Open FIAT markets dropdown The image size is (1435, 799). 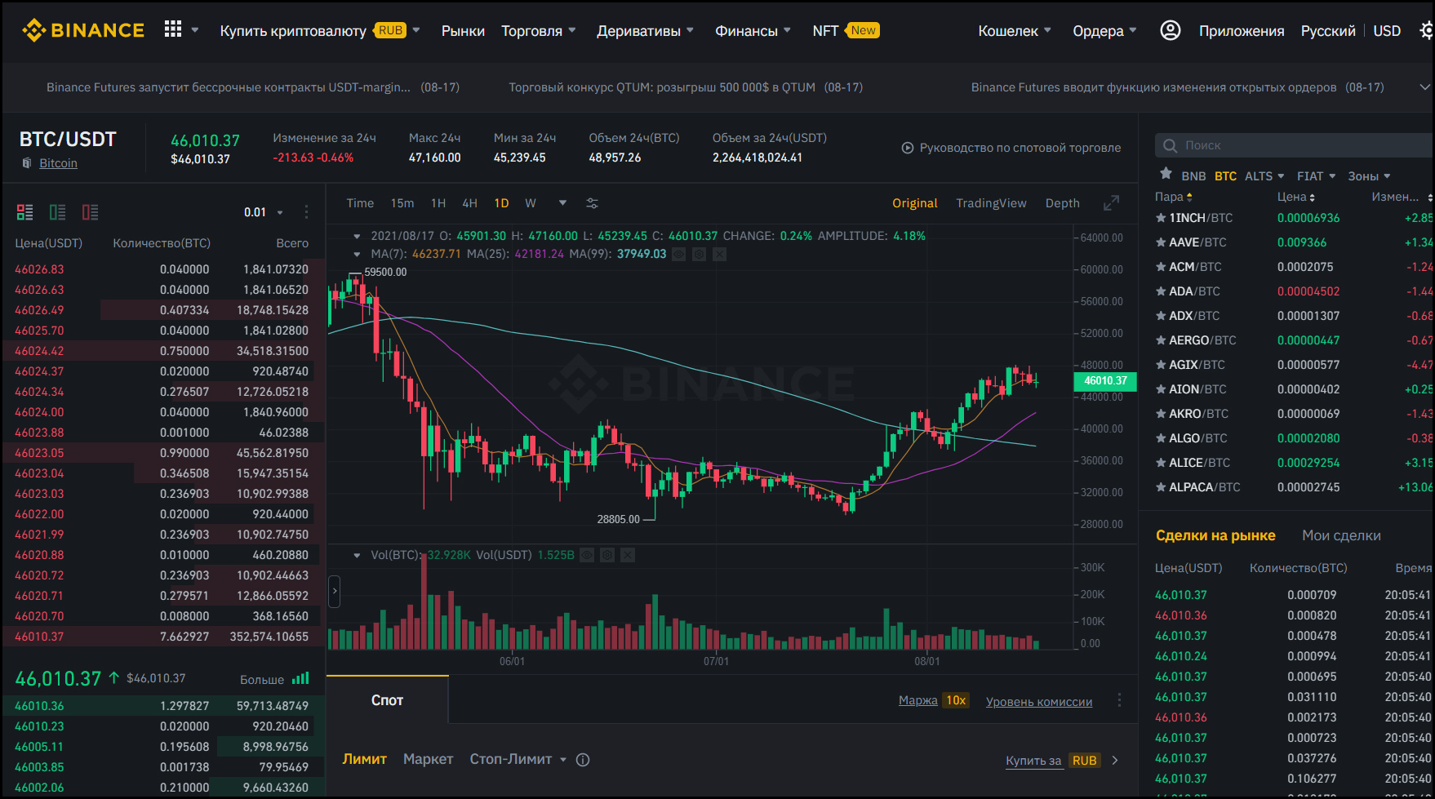point(1316,176)
